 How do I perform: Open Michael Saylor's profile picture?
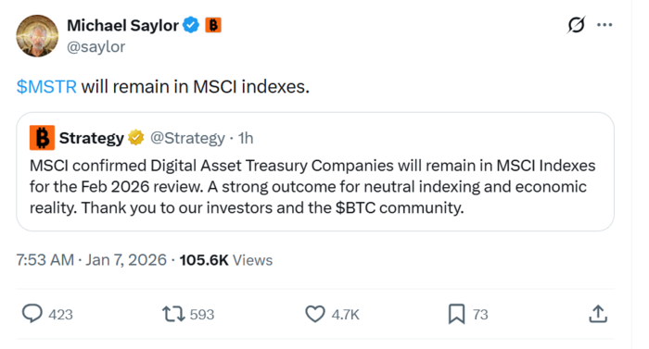(x=37, y=36)
